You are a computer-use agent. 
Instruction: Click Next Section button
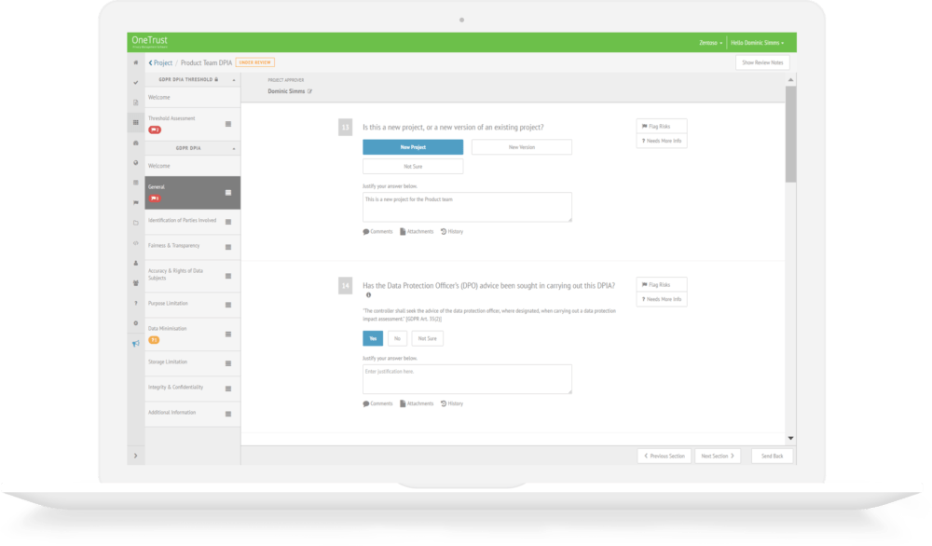point(718,457)
